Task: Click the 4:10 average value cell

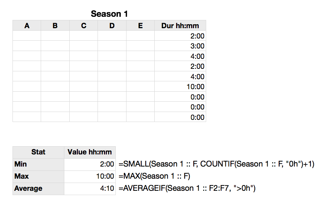Action: pyautogui.click(x=90, y=189)
